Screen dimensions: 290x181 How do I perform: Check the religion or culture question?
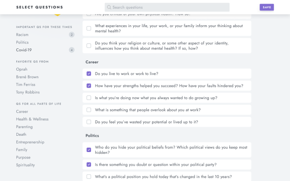point(89,46)
